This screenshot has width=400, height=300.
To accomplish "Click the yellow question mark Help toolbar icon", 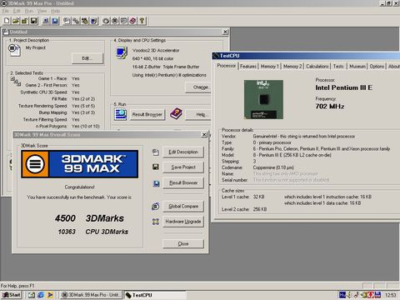I will click(142, 21).
